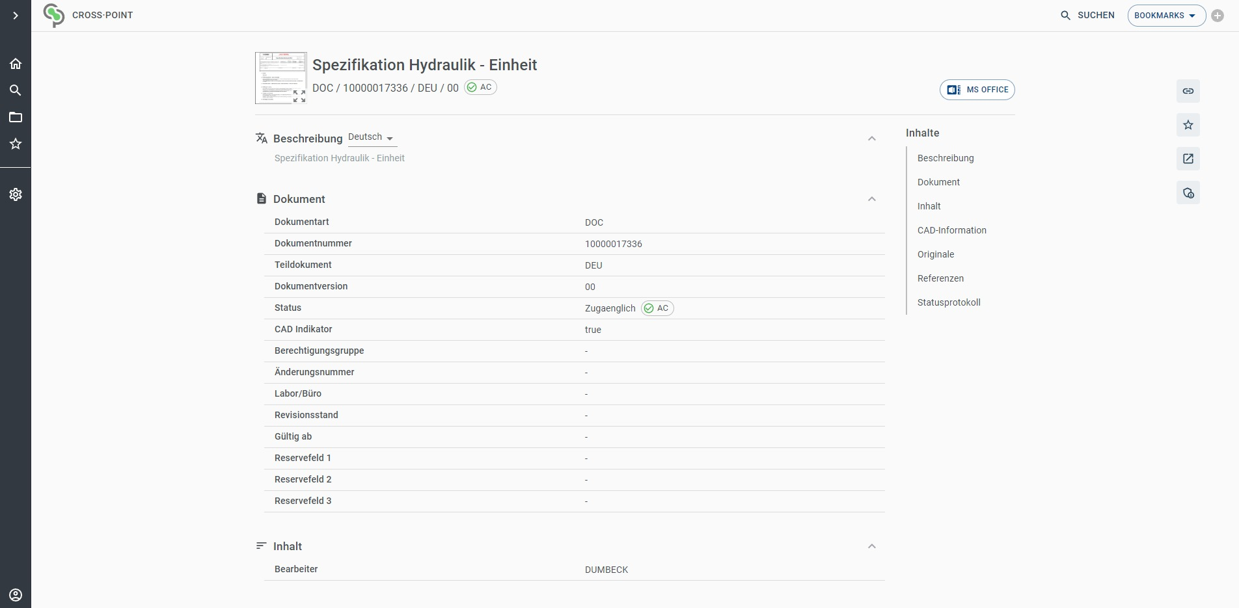Click the Dokumentversion value 00
The image size is (1239, 608).
click(590, 287)
